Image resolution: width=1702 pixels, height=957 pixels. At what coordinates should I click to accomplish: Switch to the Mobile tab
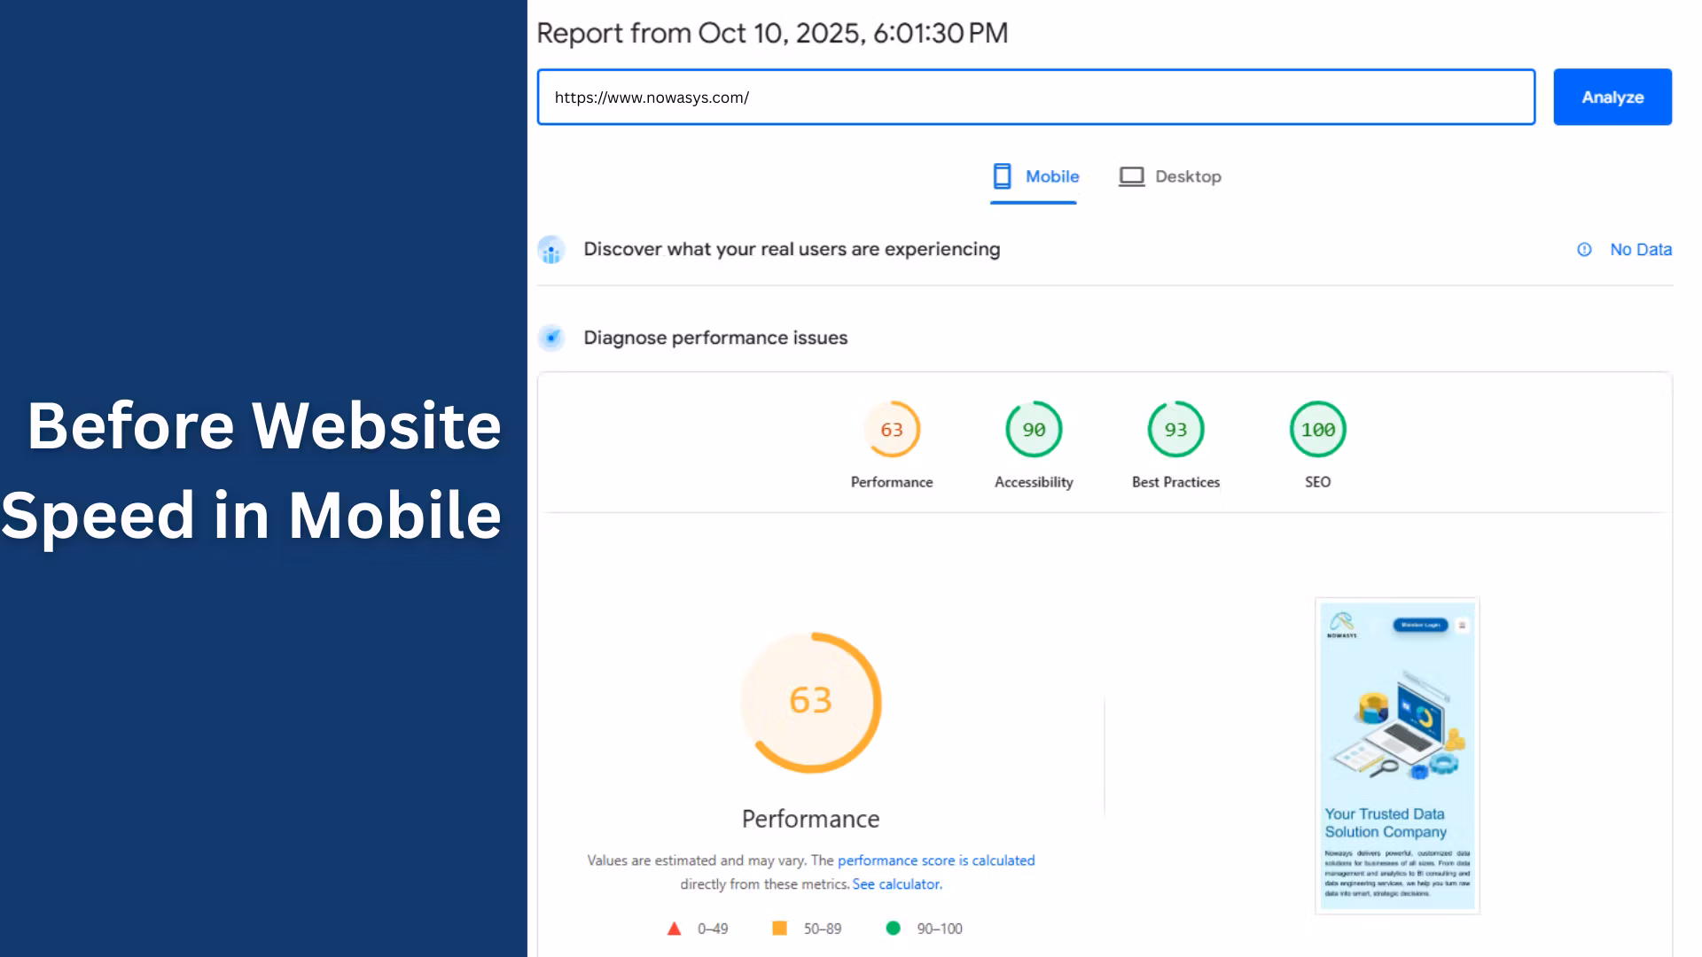[x=1051, y=176]
